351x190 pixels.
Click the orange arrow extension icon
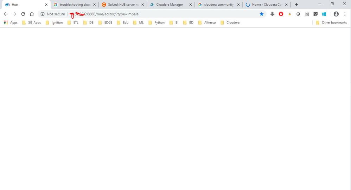tap(289, 14)
